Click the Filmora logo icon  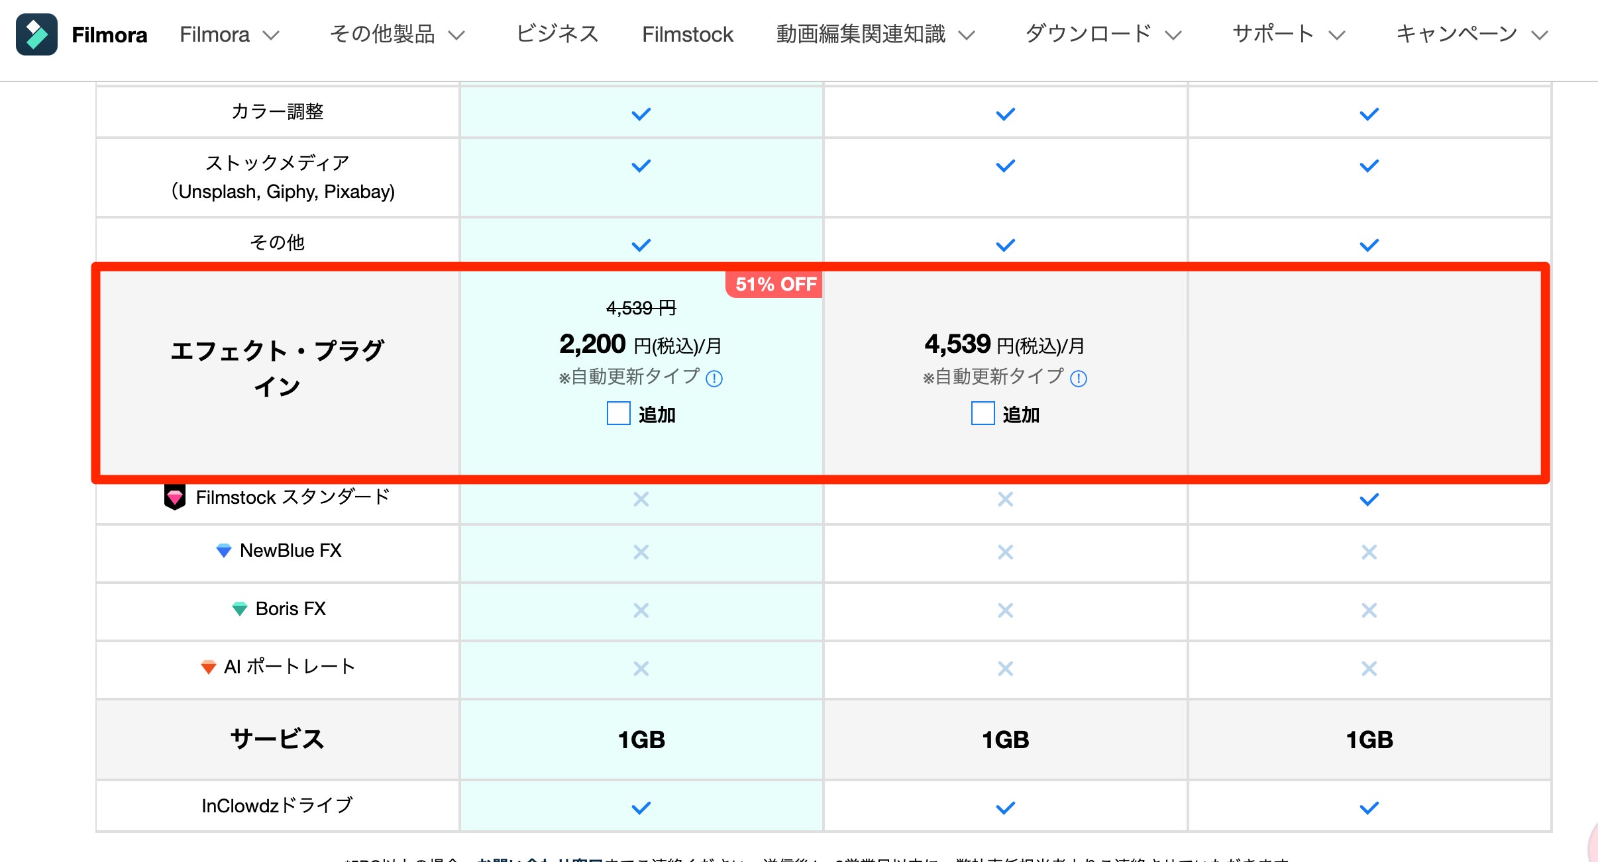36,34
